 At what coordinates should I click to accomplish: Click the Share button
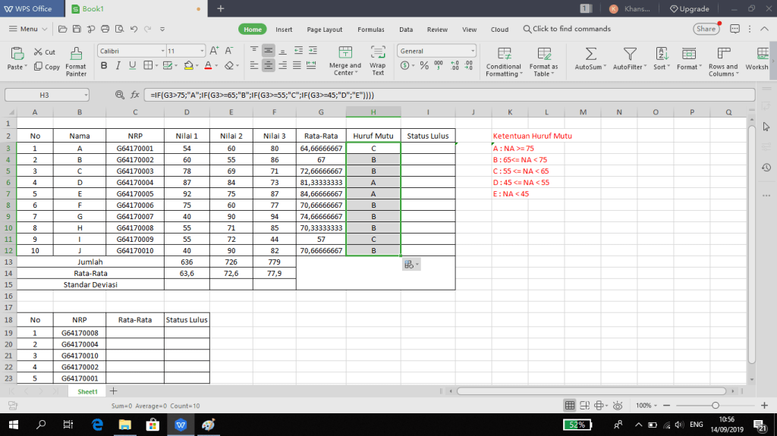click(x=706, y=29)
